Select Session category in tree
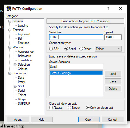The width and height of the screenshot is (130, 128). [18, 21]
